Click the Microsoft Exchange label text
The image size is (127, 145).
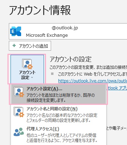pyautogui.click(x=47, y=35)
